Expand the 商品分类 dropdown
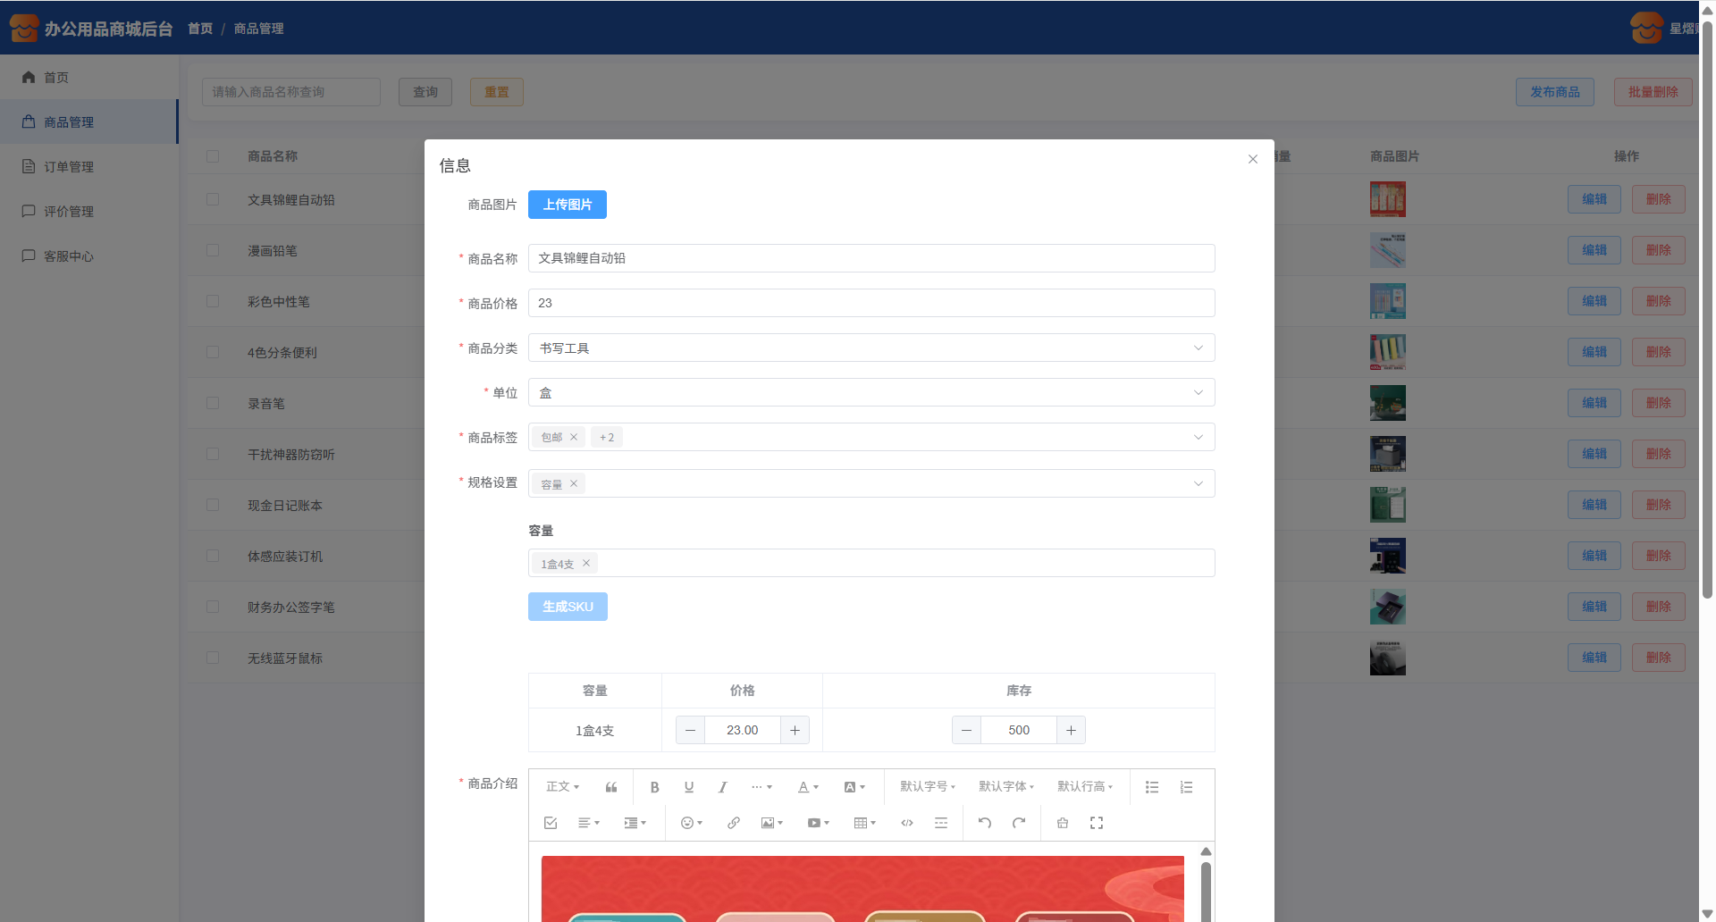1716x922 pixels. click(871, 348)
